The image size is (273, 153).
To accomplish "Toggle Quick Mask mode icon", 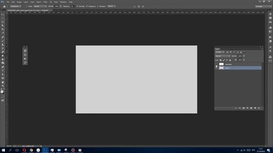I will pyautogui.click(x=3, y=97).
